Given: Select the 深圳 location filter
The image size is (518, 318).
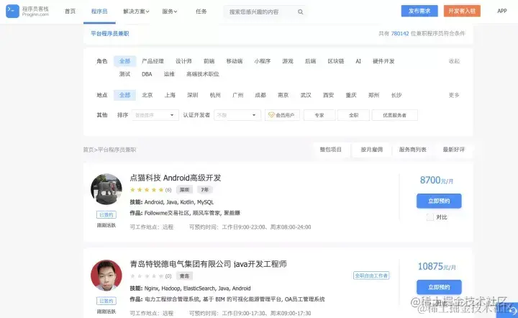Looking at the screenshot, I should pyautogui.click(x=193, y=95).
